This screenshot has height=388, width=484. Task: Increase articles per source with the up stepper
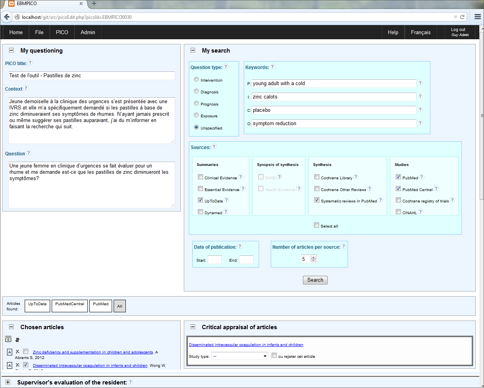click(313, 257)
